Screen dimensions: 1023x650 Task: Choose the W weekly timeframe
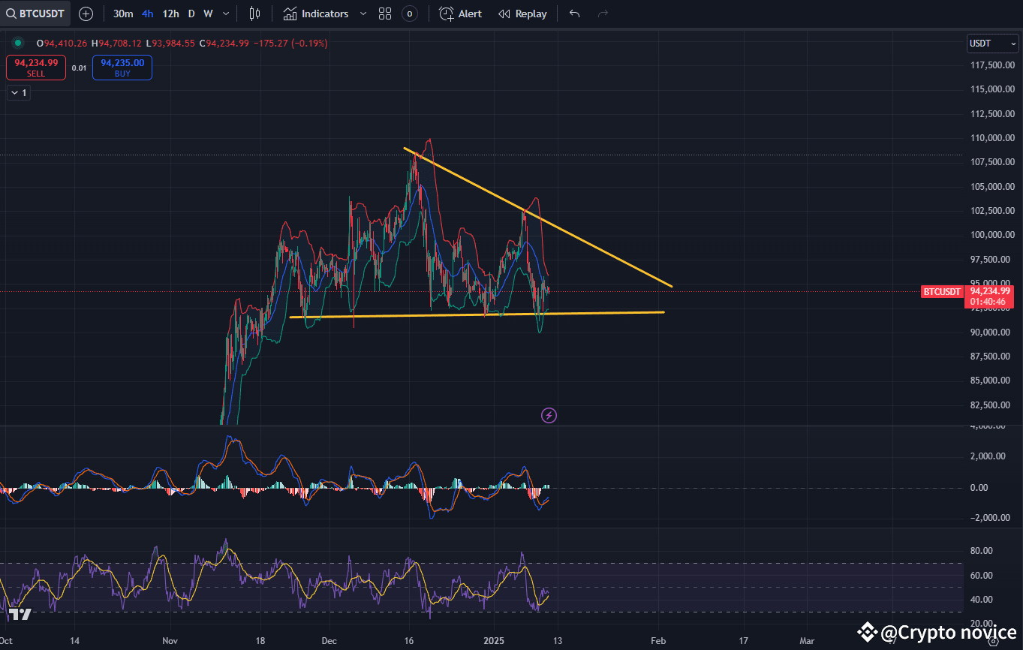208,14
